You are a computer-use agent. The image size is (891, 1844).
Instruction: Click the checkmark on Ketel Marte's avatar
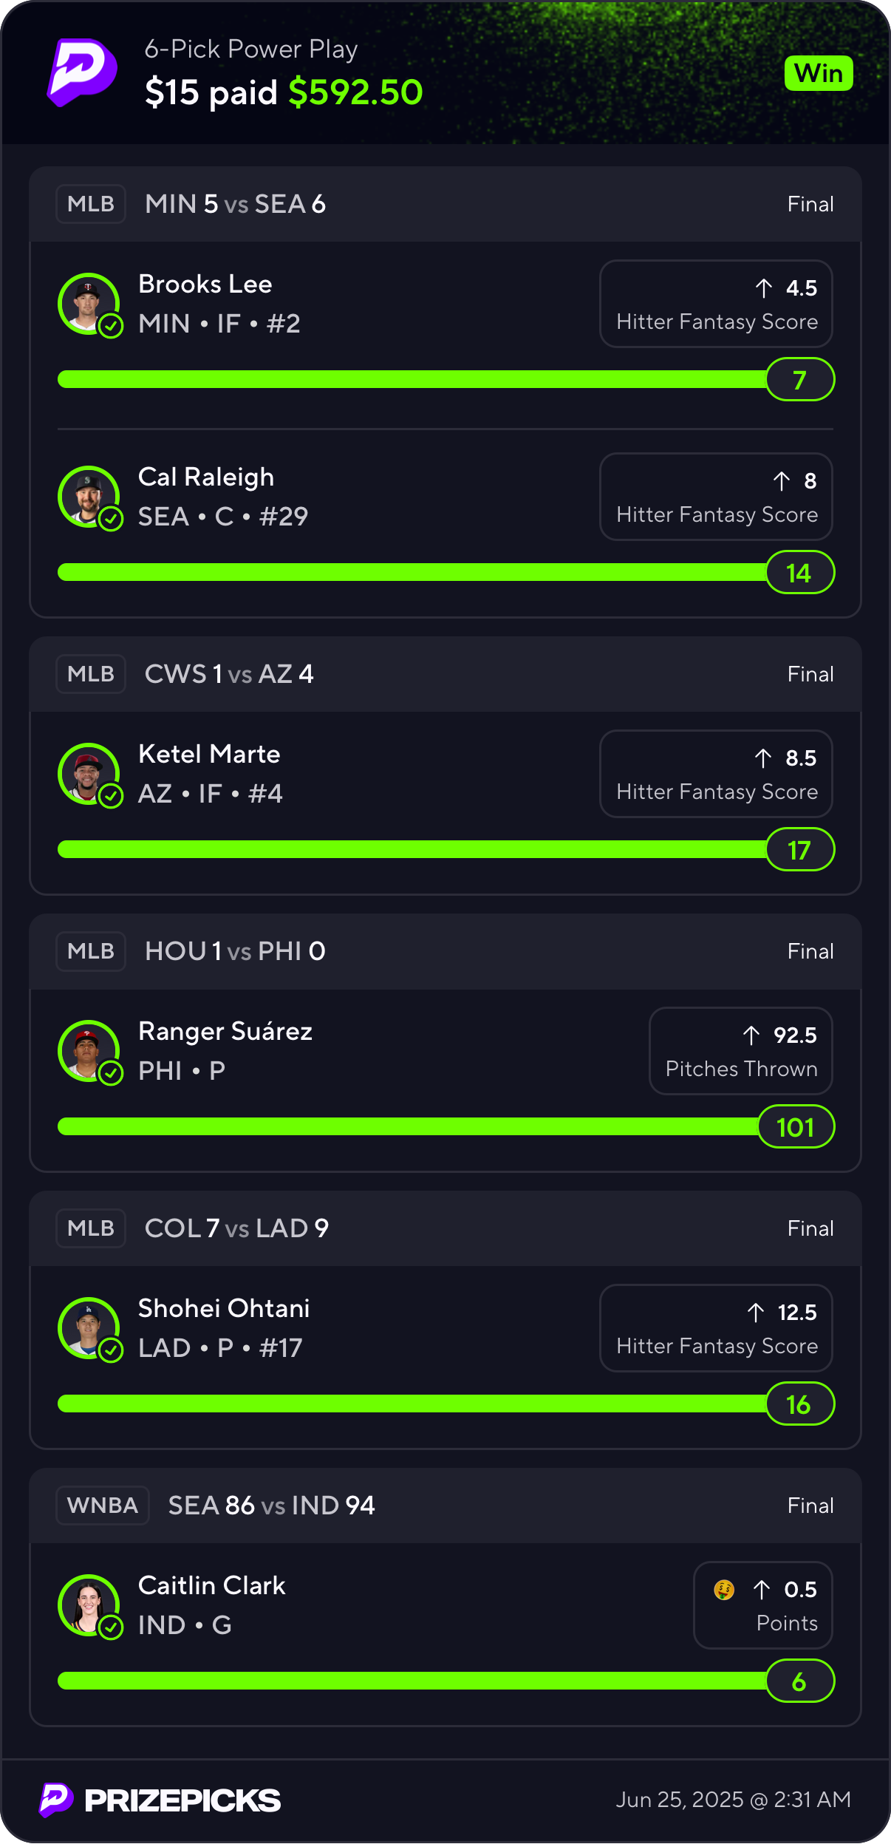pos(111,796)
